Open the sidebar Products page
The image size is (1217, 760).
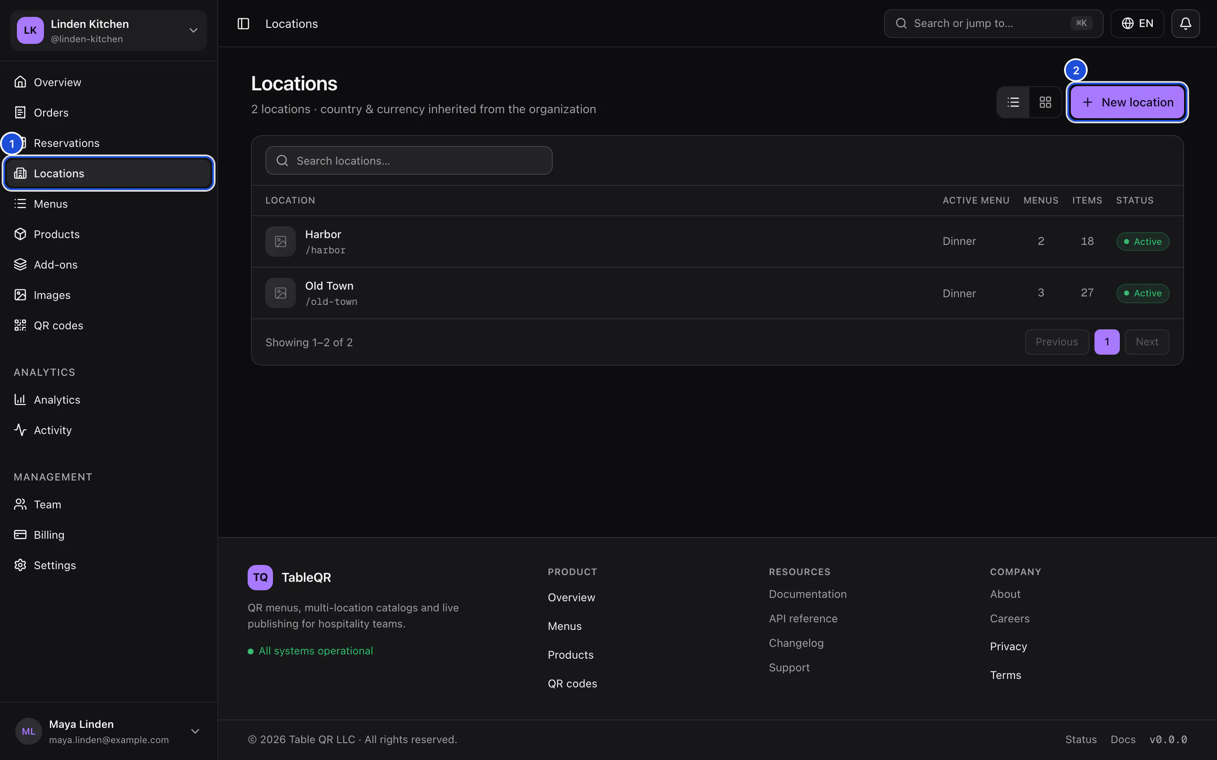click(109, 234)
